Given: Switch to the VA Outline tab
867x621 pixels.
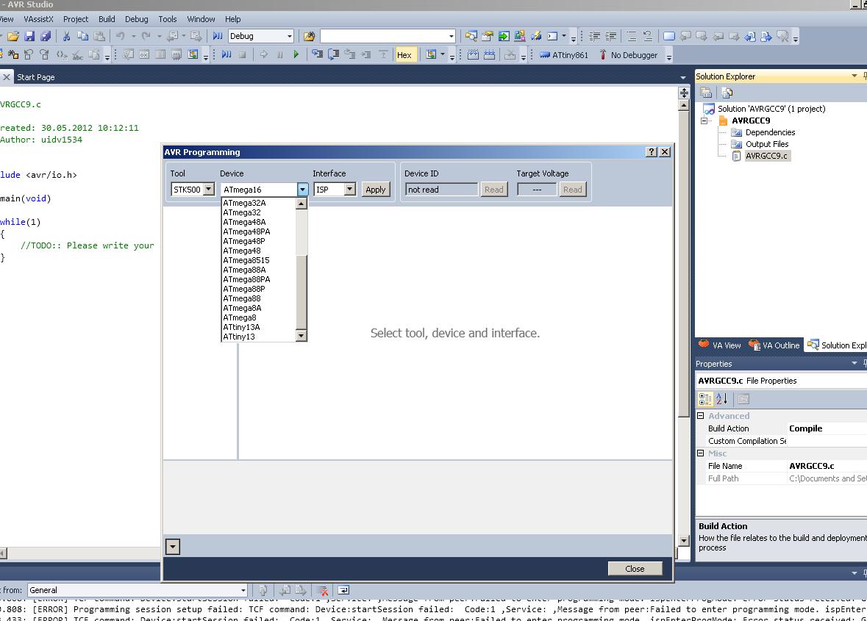Looking at the screenshot, I should click(774, 345).
